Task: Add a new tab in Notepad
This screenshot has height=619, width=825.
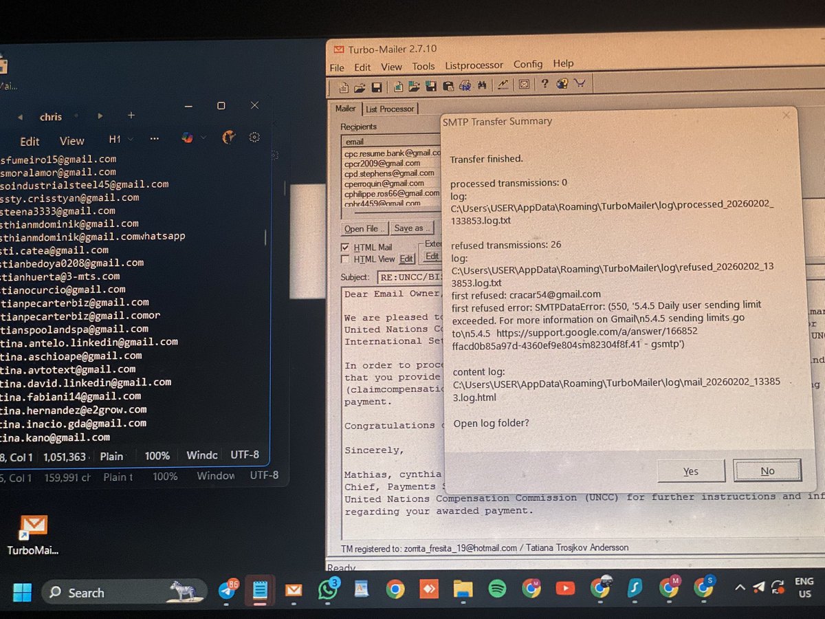Action: tap(131, 116)
